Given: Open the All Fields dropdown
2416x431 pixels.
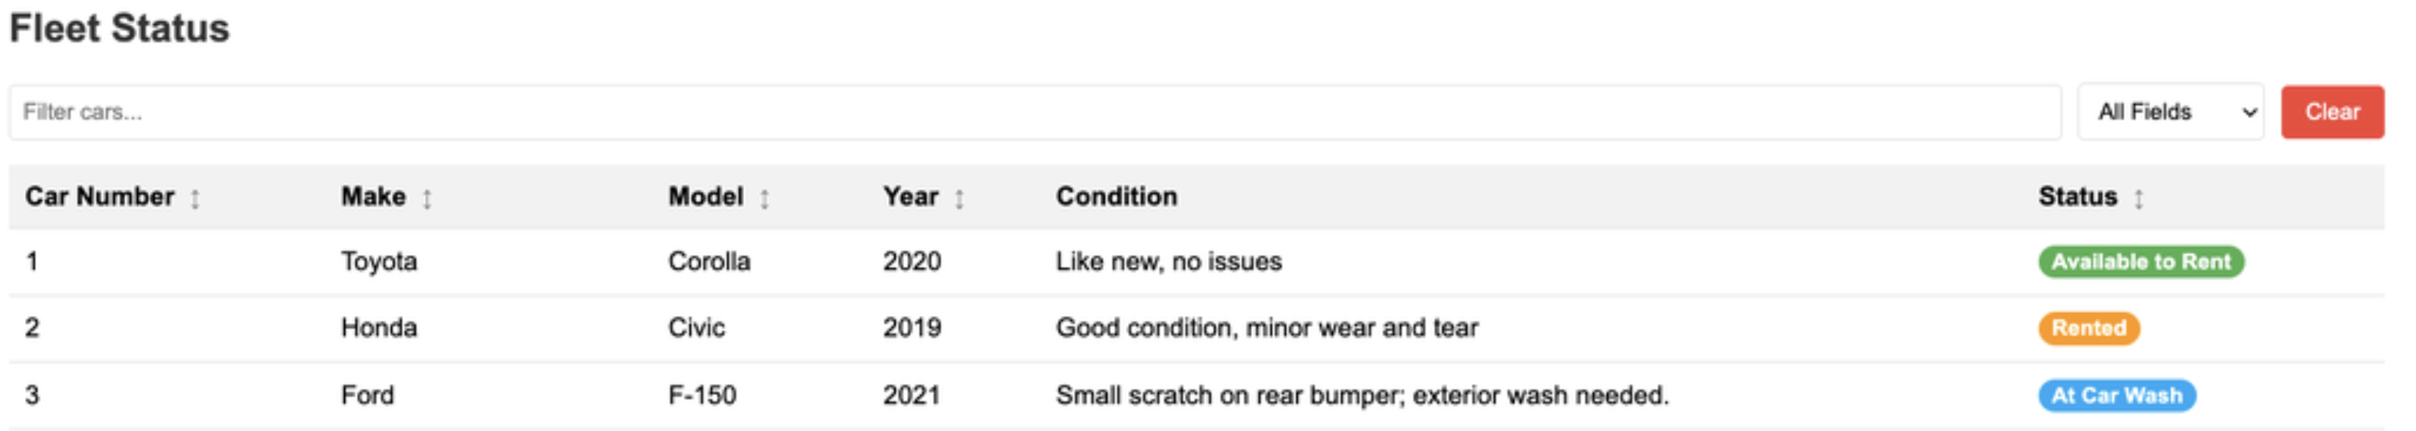Looking at the screenshot, I should tap(2169, 112).
